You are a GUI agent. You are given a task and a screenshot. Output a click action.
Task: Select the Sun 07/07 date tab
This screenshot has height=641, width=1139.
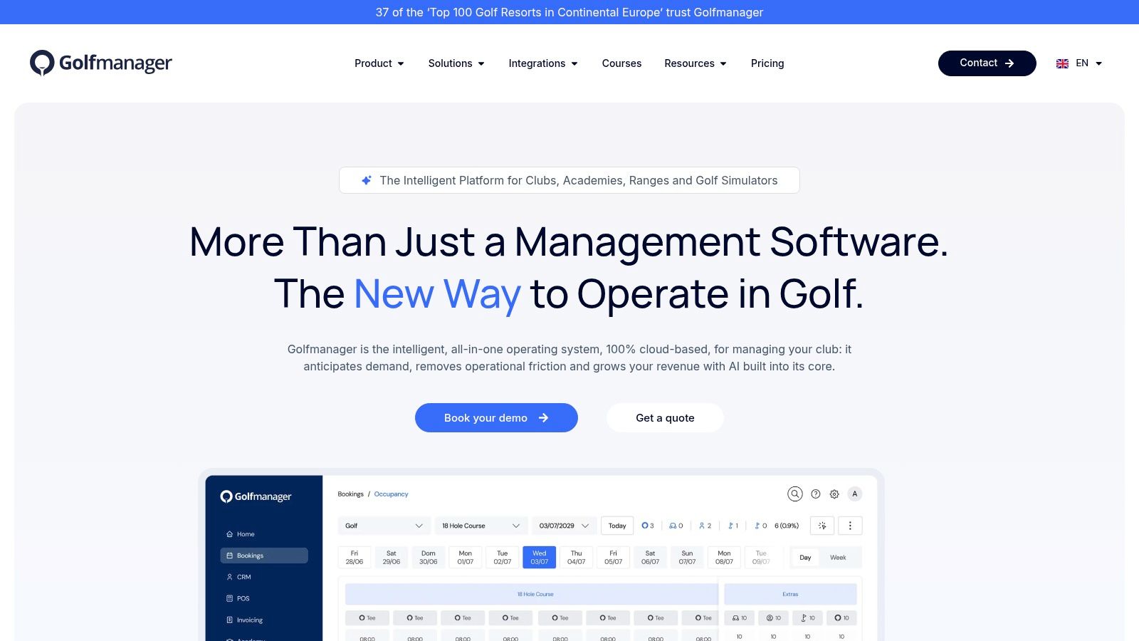pos(688,557)
